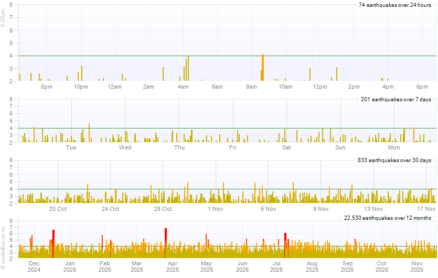Click the tallest bar on Tuesday in 7-day chart
Viewport: 438px width, 278px height.
coord(89,133)
